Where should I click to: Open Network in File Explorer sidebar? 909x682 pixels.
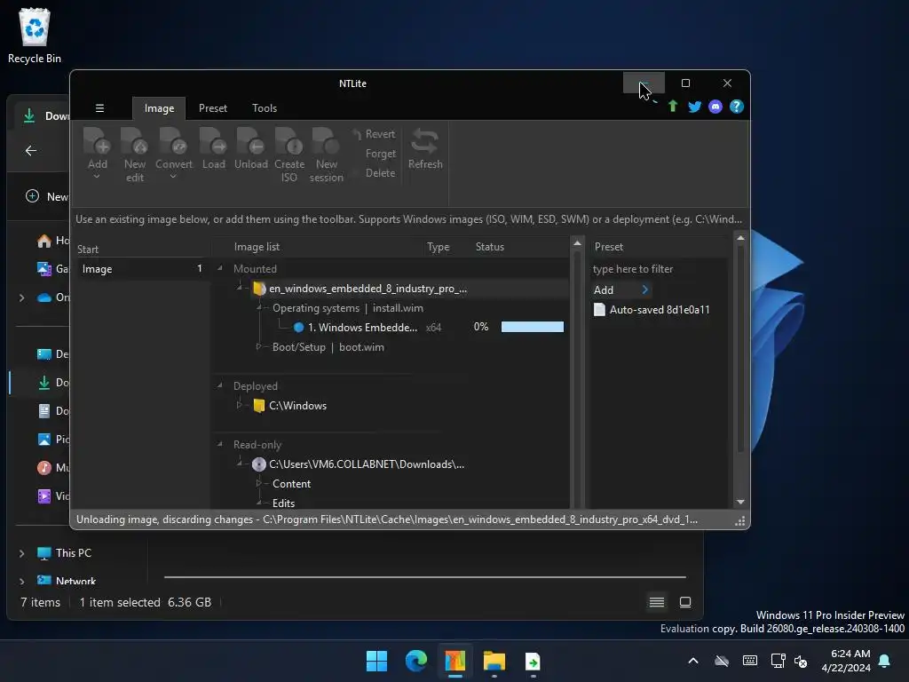coord(75,581)
